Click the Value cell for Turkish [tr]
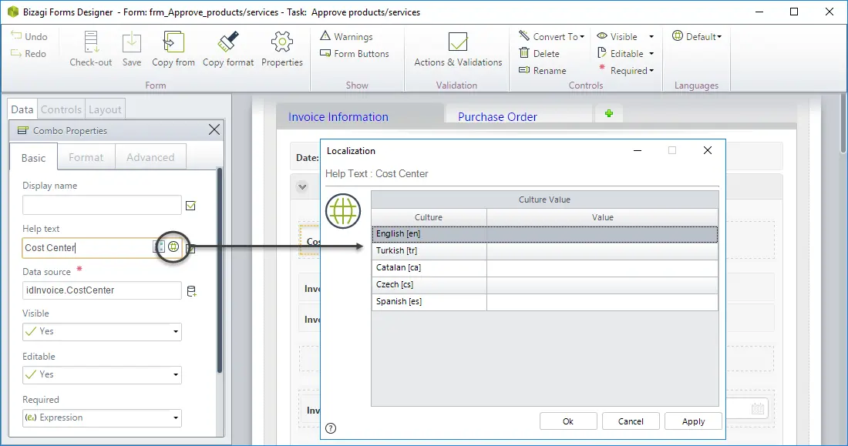The width and height of the screenshot is (848, 446). pos(603,250)
